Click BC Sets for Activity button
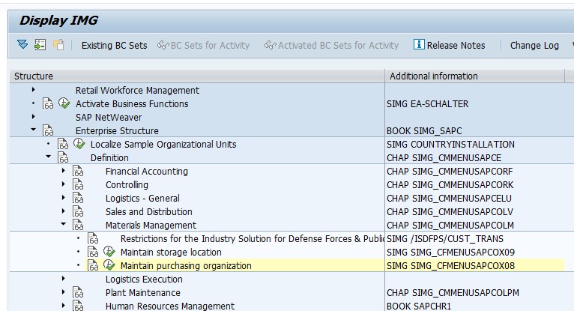Viewport: 574px width, 311px height. 204,46
